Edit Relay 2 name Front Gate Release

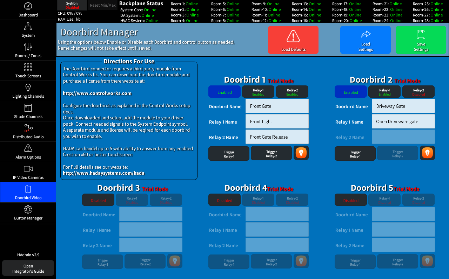[x=277, y=137]
